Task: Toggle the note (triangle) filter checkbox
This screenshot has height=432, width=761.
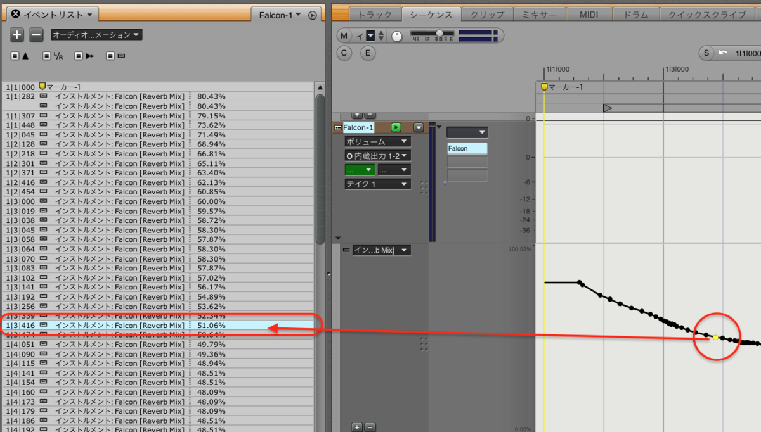Action: 15,56
